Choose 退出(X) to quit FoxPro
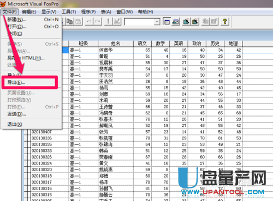 (31, 124)
